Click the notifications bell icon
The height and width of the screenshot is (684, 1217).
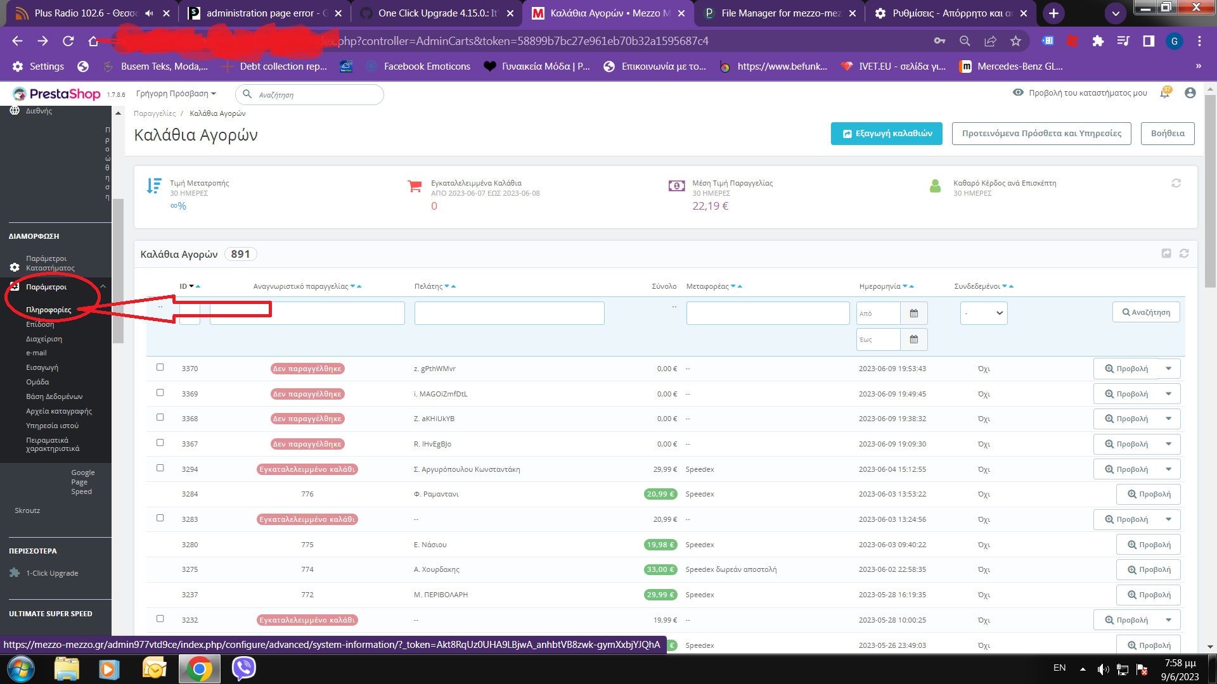point(1164,93)
